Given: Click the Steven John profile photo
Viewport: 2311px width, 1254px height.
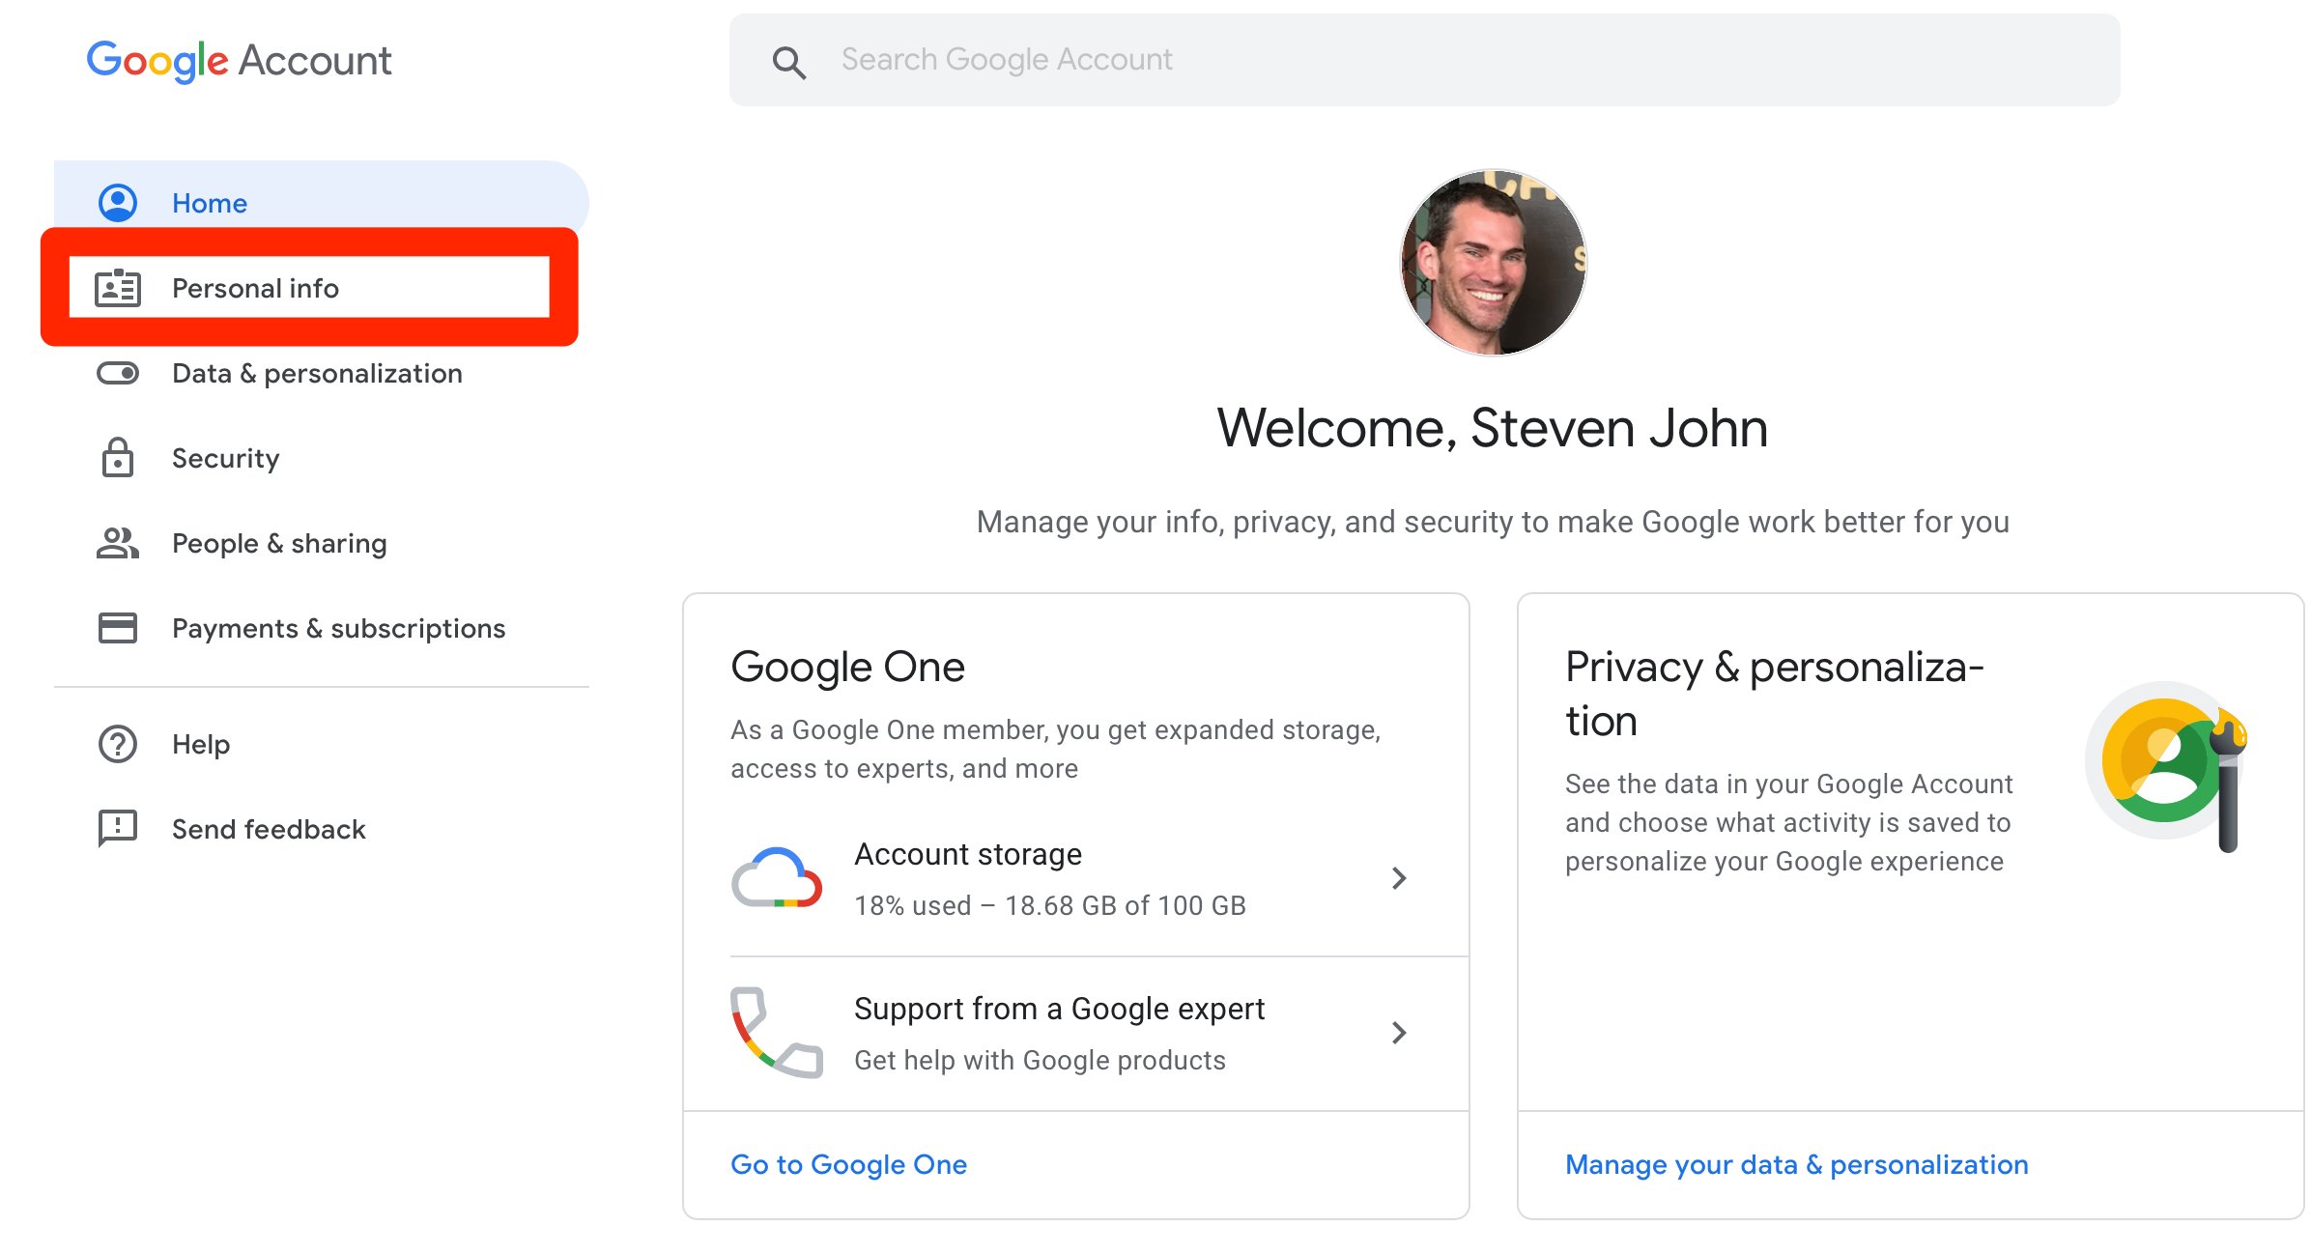Looking at the screenshot, I should tap(1493, 263).
